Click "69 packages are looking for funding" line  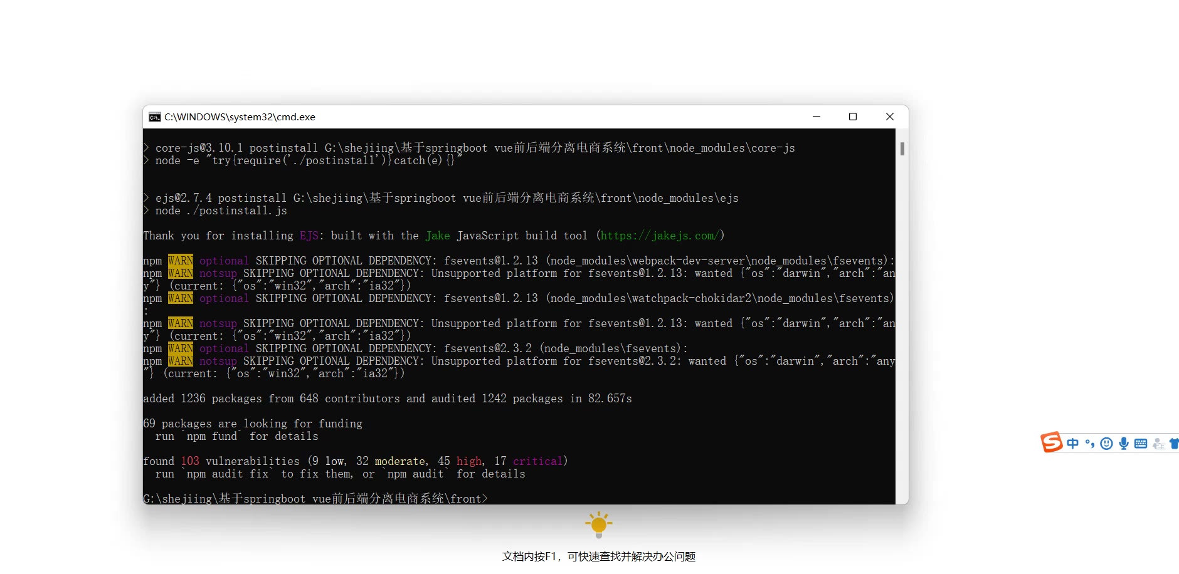coord(253,424)
